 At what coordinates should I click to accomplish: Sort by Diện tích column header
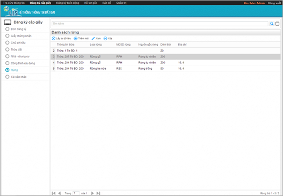pyautogui.click(x=166, y=45)
